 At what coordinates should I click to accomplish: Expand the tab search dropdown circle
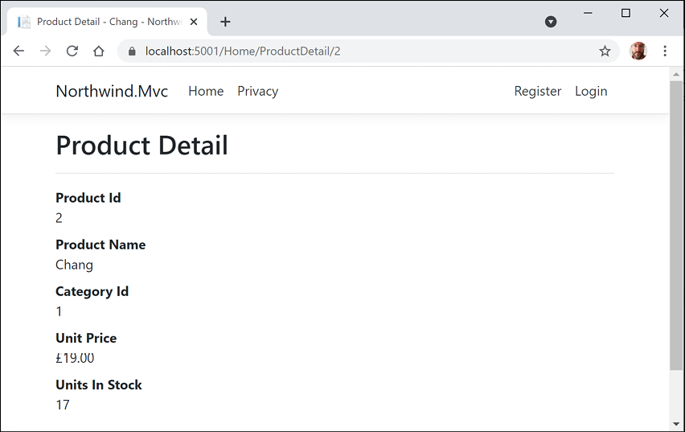(x=551, y=22)
